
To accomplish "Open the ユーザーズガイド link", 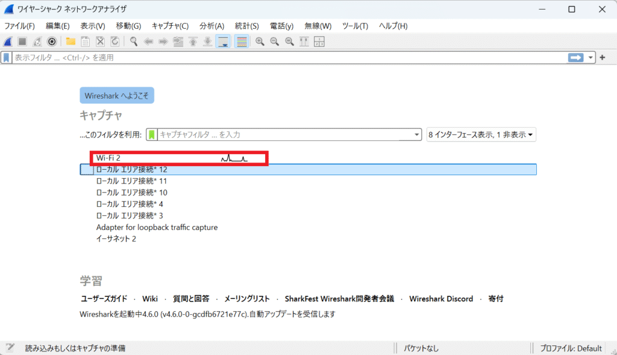I will click(x=104, y=298).
